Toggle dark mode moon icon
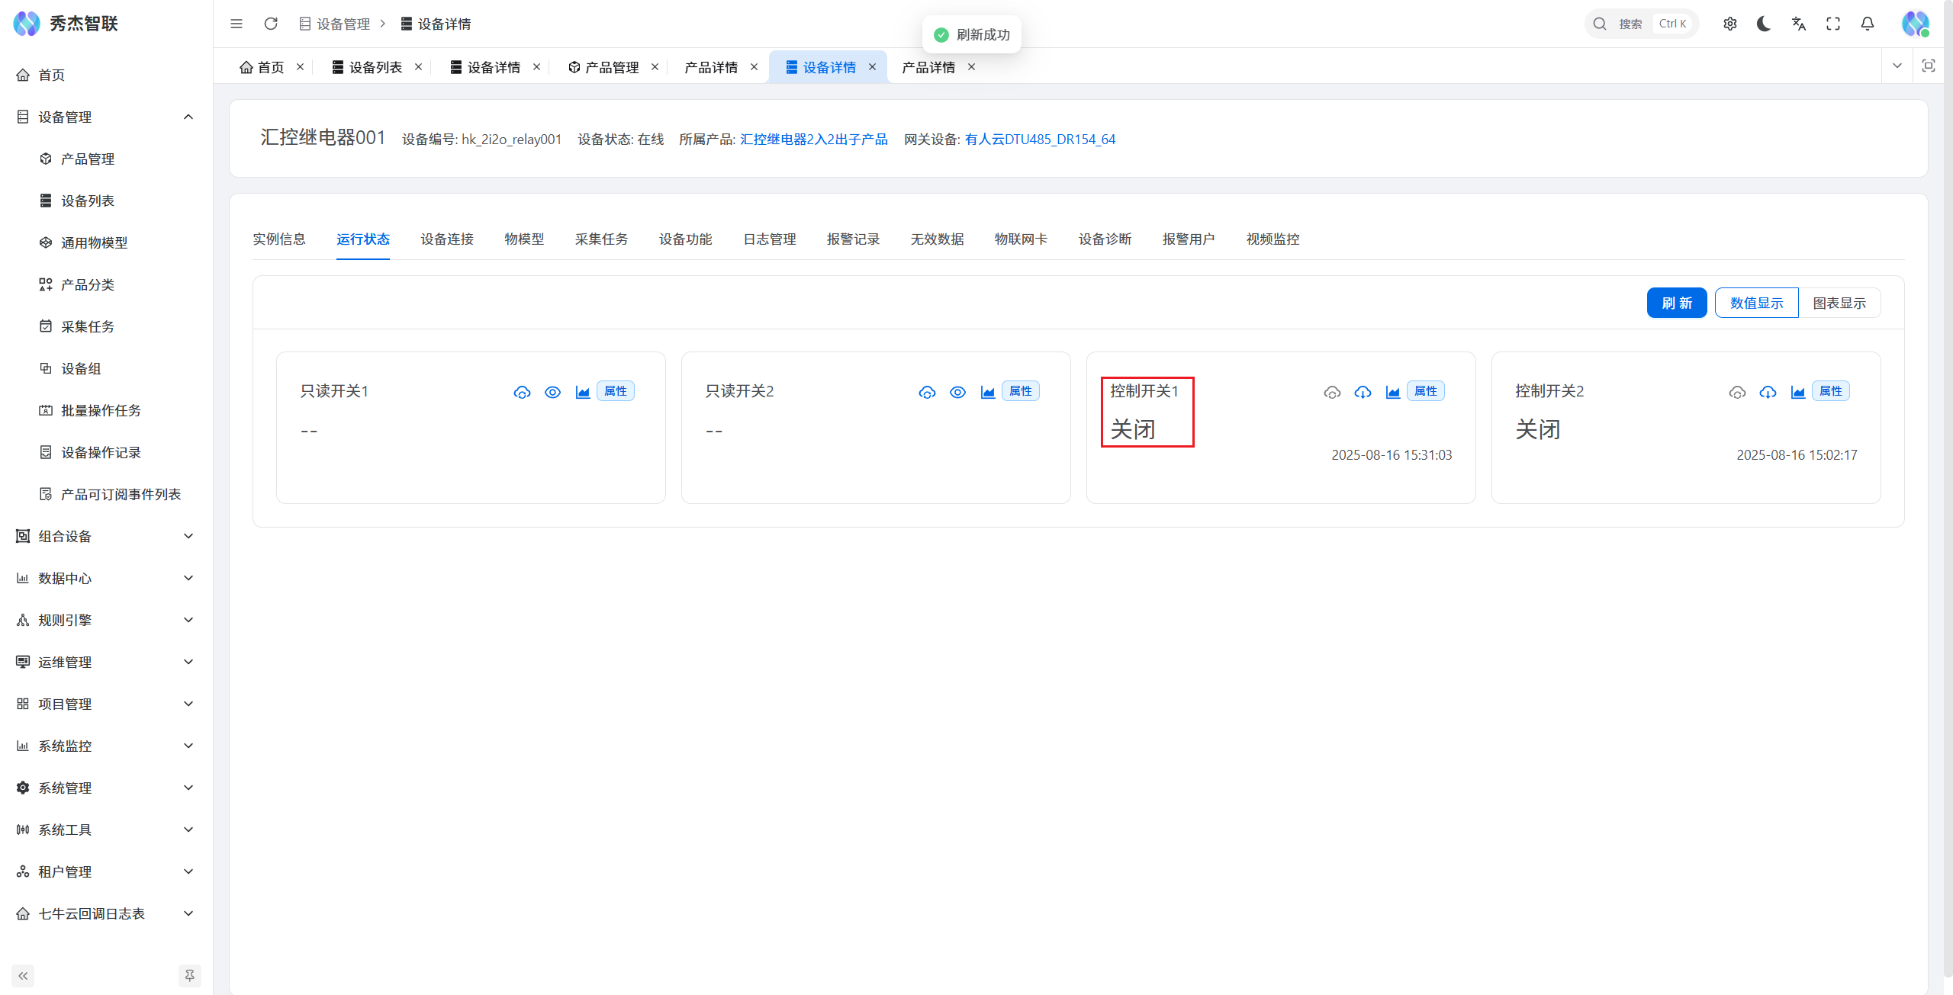Screen dimensions: 1953x995 1764,24
